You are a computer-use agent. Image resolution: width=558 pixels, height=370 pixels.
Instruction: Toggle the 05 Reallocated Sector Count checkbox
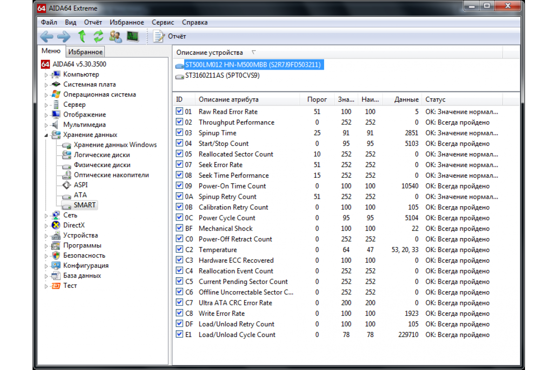[179, 154]
